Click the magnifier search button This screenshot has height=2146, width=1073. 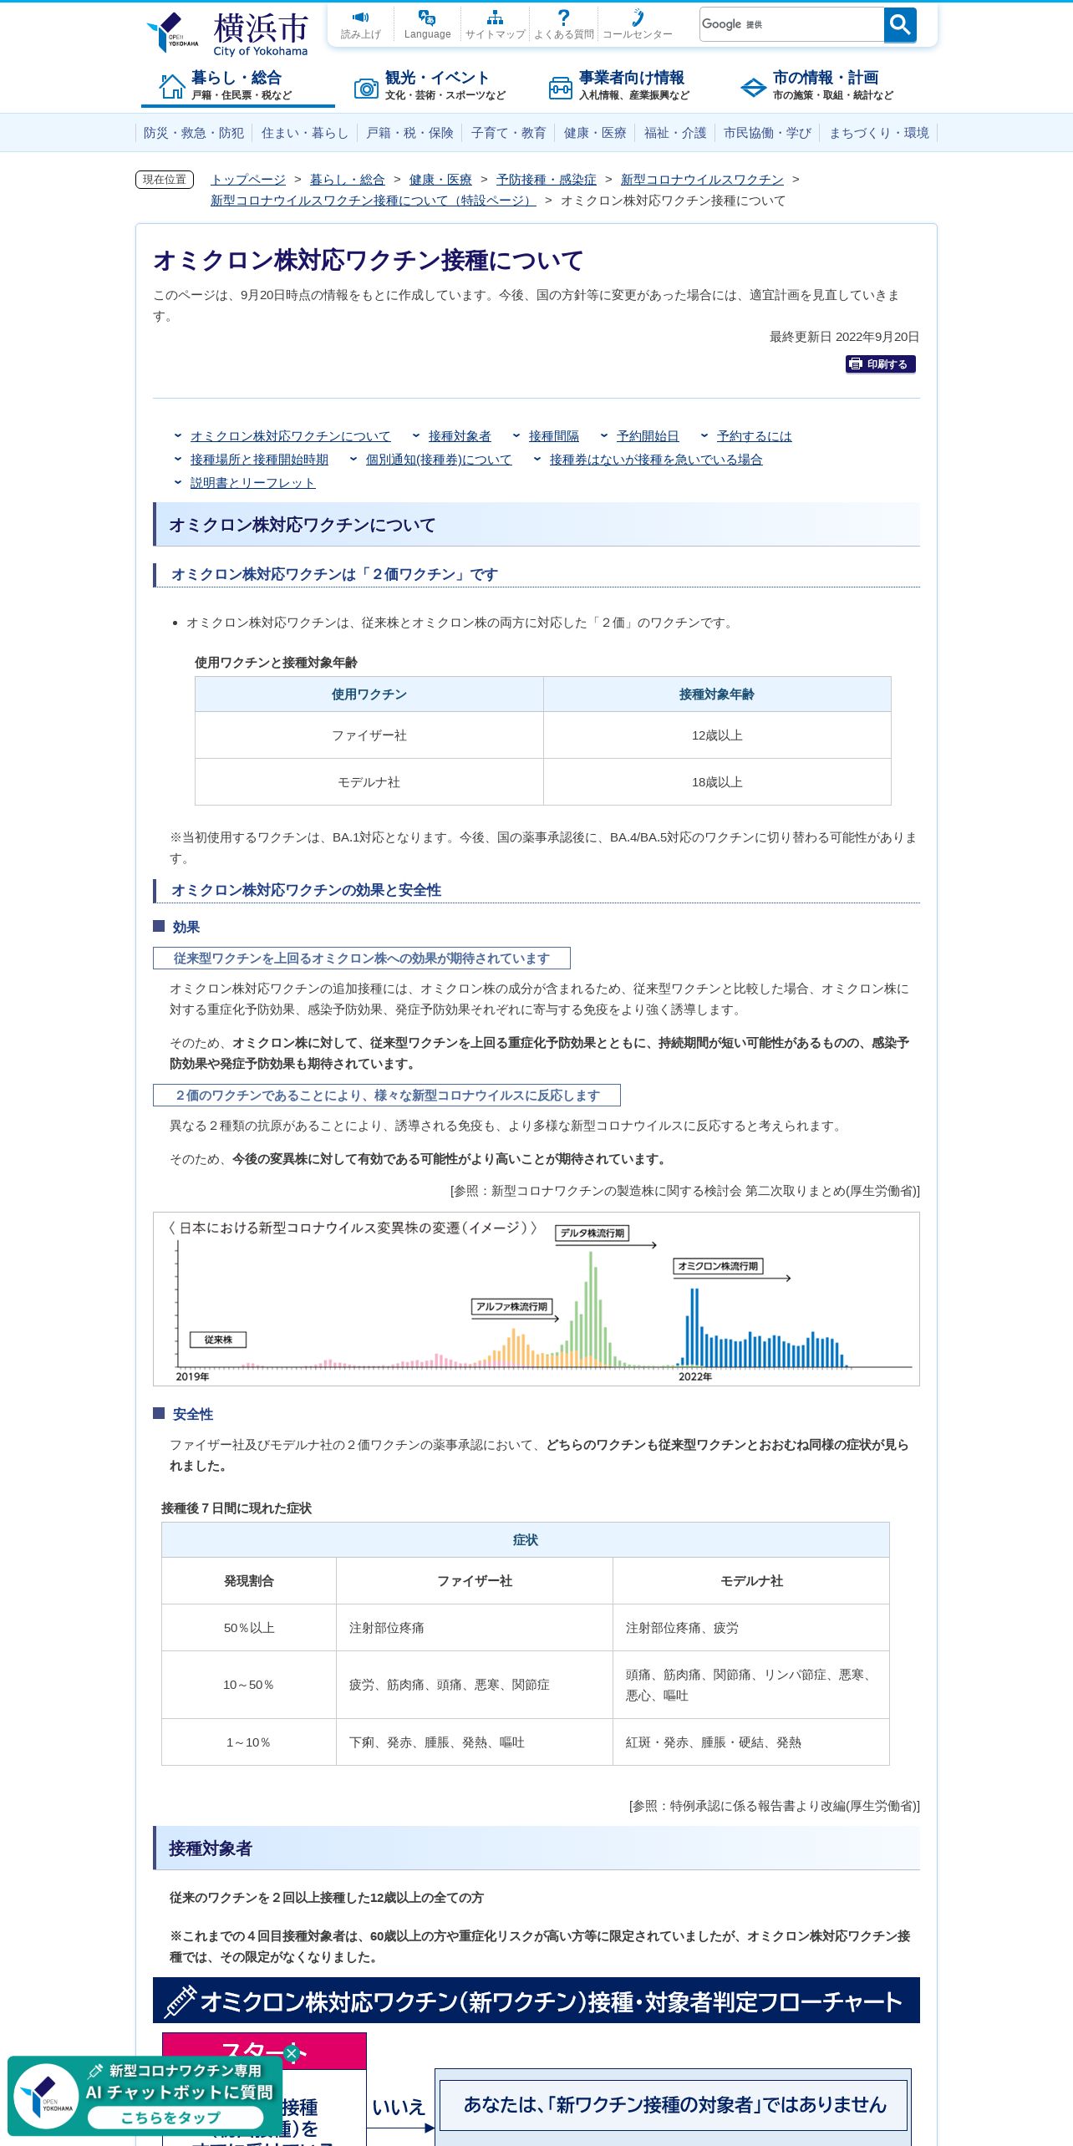coord(900,25)
